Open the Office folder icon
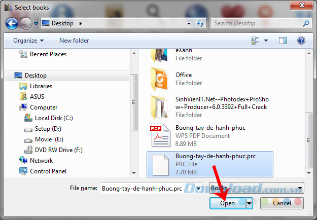 159,79
